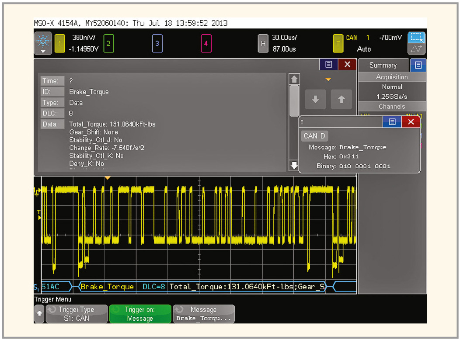The image size is (460, 340).
Task: Open trigger settings via the T button
Action: pyautogui.click(x=338, y=43)
